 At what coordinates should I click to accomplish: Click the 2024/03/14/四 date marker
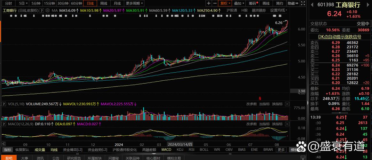coord(180,144)
